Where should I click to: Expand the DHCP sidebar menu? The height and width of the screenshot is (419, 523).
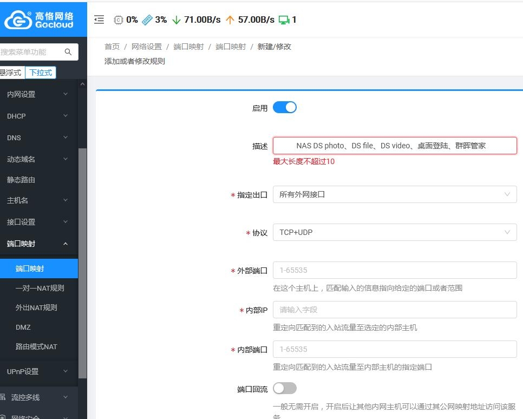click(x=38, y=116)
